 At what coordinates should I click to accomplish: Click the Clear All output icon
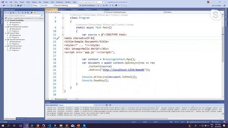(x=107, y=105)
